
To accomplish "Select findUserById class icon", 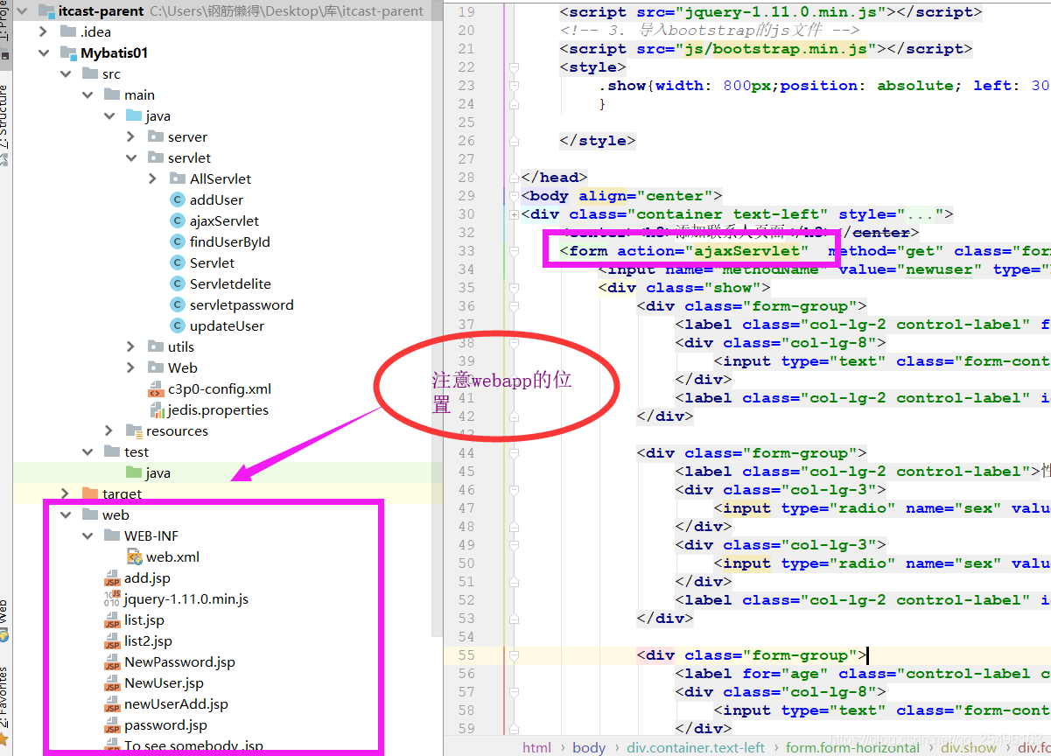I will pyautogui.click(x=176, y=241).
